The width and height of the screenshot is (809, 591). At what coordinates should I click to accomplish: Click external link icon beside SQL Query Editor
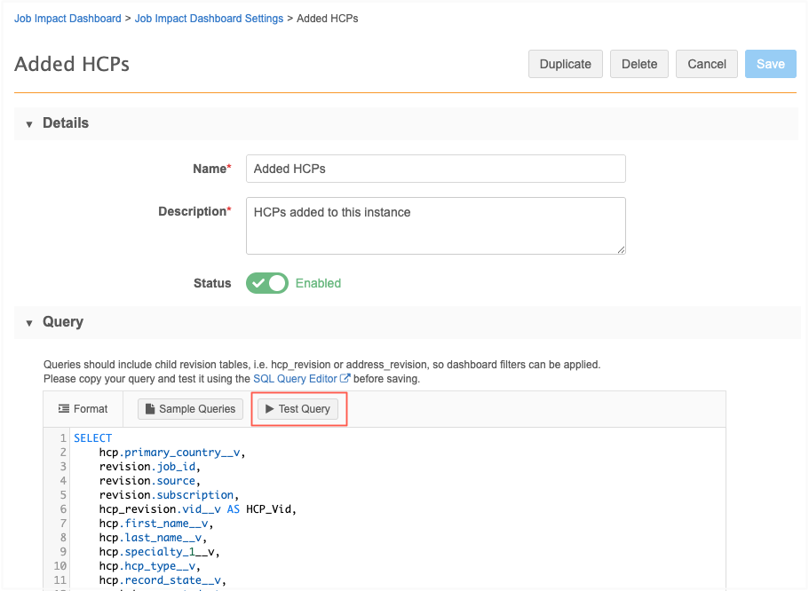[345, 379]
